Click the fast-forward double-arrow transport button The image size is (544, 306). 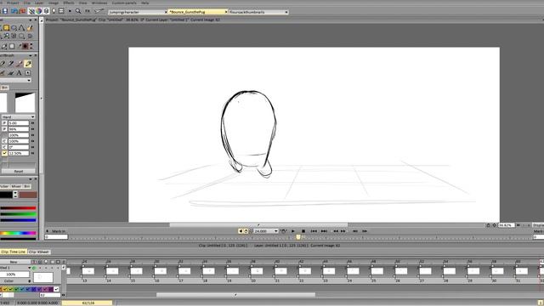point(343,231)
